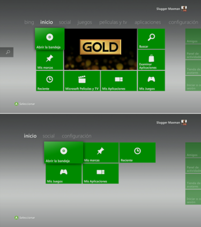Open the faded Amigos tile beside the Buscar tile
Image resolution: width=201 pixels, height=227 pixels.
coord(193,36)
